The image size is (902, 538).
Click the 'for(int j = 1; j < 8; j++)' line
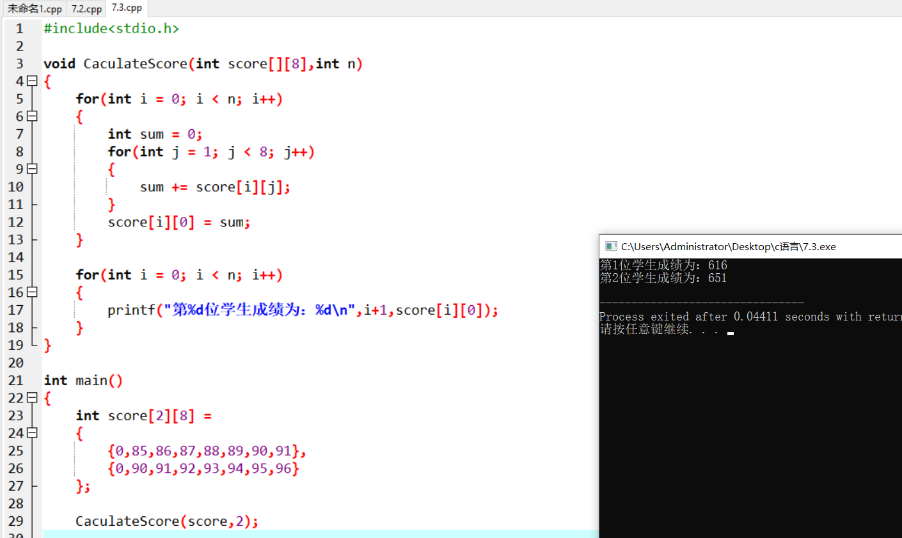coord(211,152)
